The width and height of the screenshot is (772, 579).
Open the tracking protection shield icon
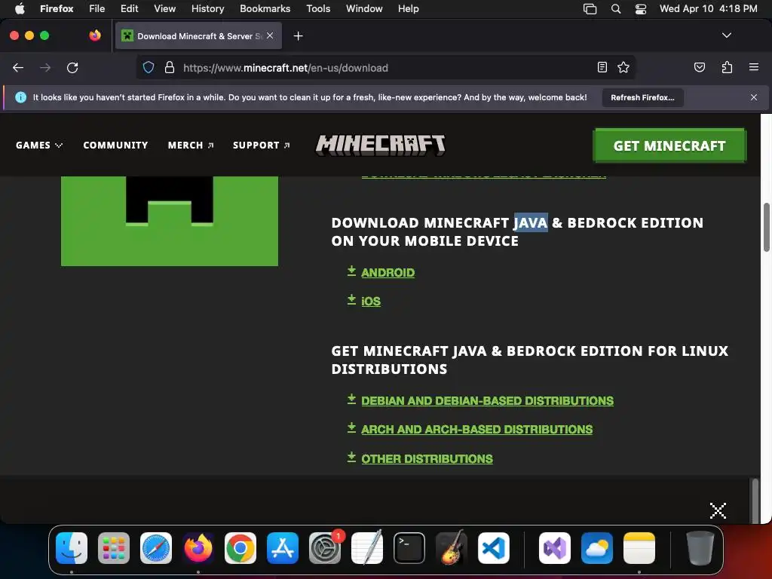pos(149,67)
